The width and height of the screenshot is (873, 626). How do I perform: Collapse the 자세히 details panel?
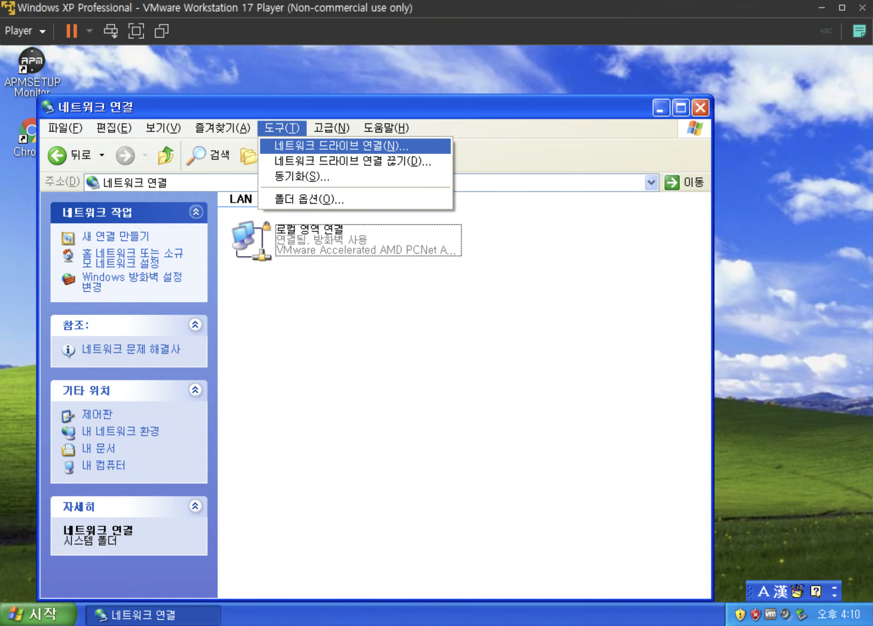195,506
